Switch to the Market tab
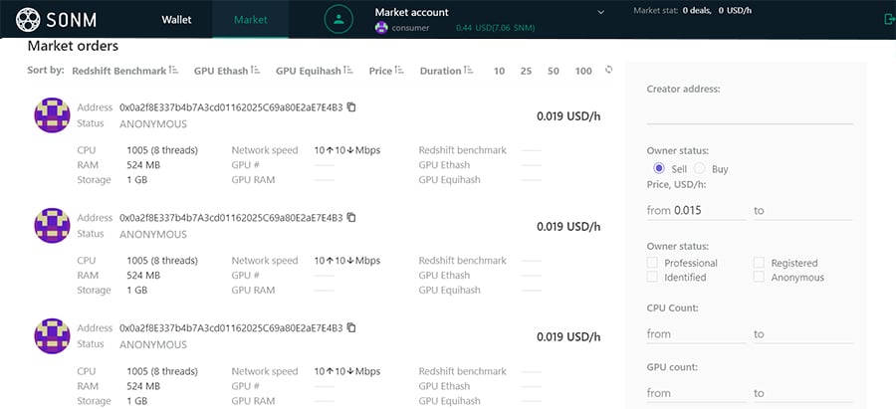 pos(251,19)
